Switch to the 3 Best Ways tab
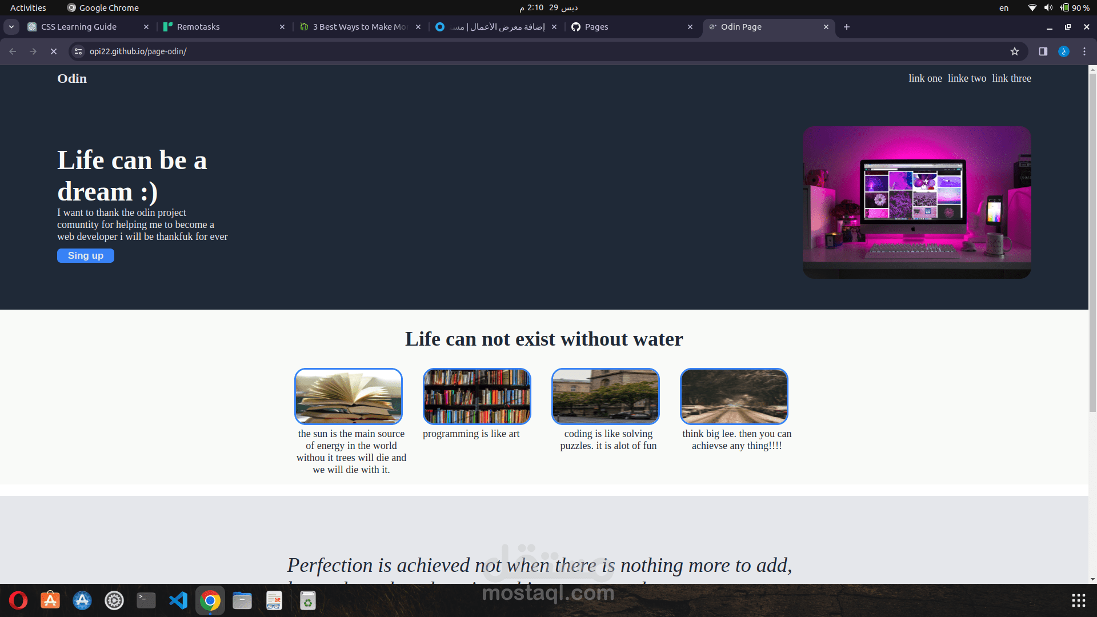This screenshot has width=1097, height=617. coord(361,27)
